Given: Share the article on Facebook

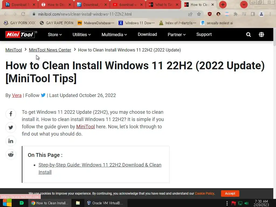Looking at the screenshot, I should tap(11, 114).
